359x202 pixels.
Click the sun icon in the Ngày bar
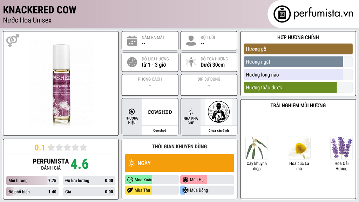pyautogui.click(x=132, y=163)
